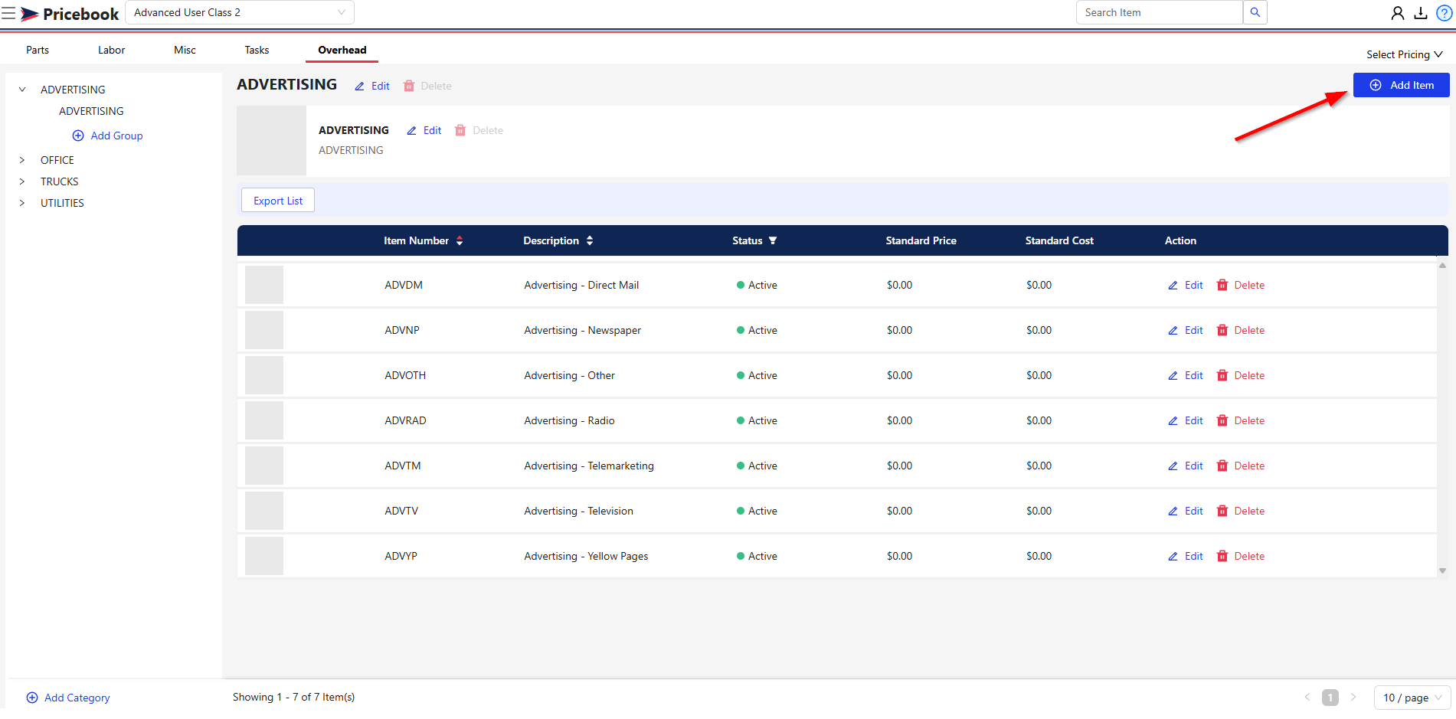This screenshot has height=719, width=1456.
Task: Expand the TRUCKS tree category
Action: click(x=22, y=181)
